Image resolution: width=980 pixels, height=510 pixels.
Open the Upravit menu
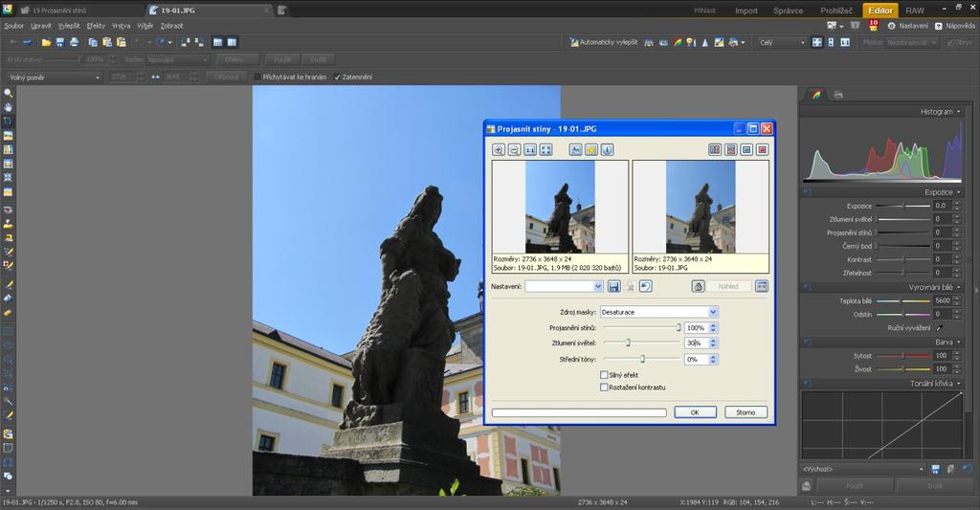[41, 26]
